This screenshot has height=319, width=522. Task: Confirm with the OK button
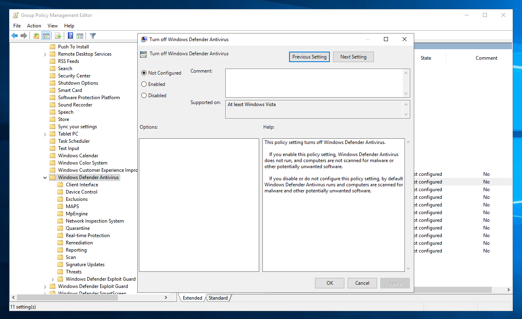pyautogui.click(x=330, y=283)
